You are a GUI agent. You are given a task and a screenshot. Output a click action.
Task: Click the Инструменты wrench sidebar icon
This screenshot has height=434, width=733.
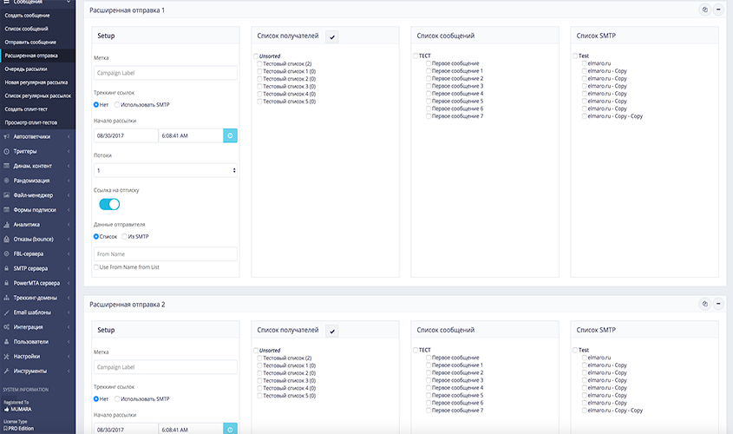6,371
